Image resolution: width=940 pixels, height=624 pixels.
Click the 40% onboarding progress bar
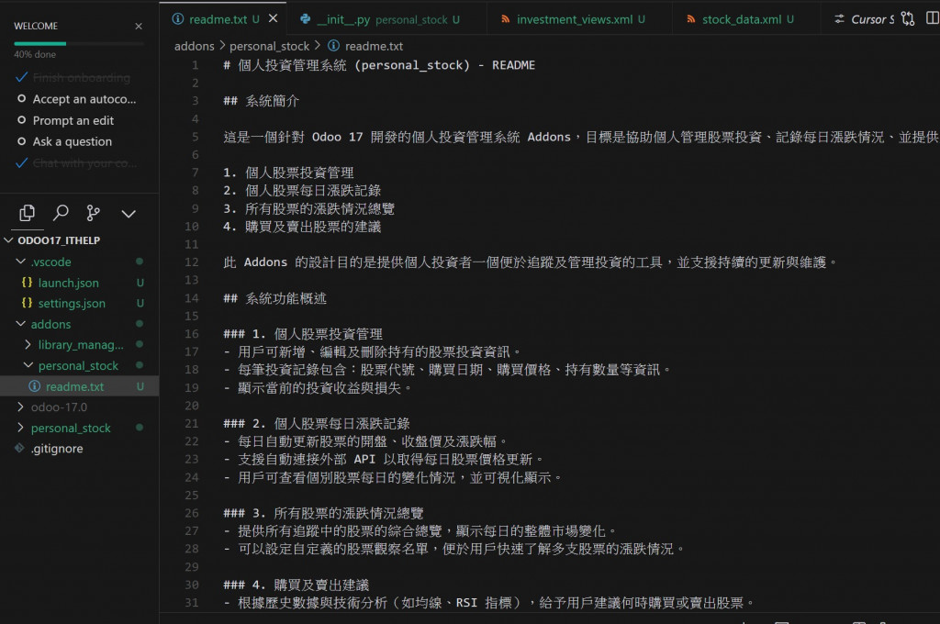pos(79,44)
